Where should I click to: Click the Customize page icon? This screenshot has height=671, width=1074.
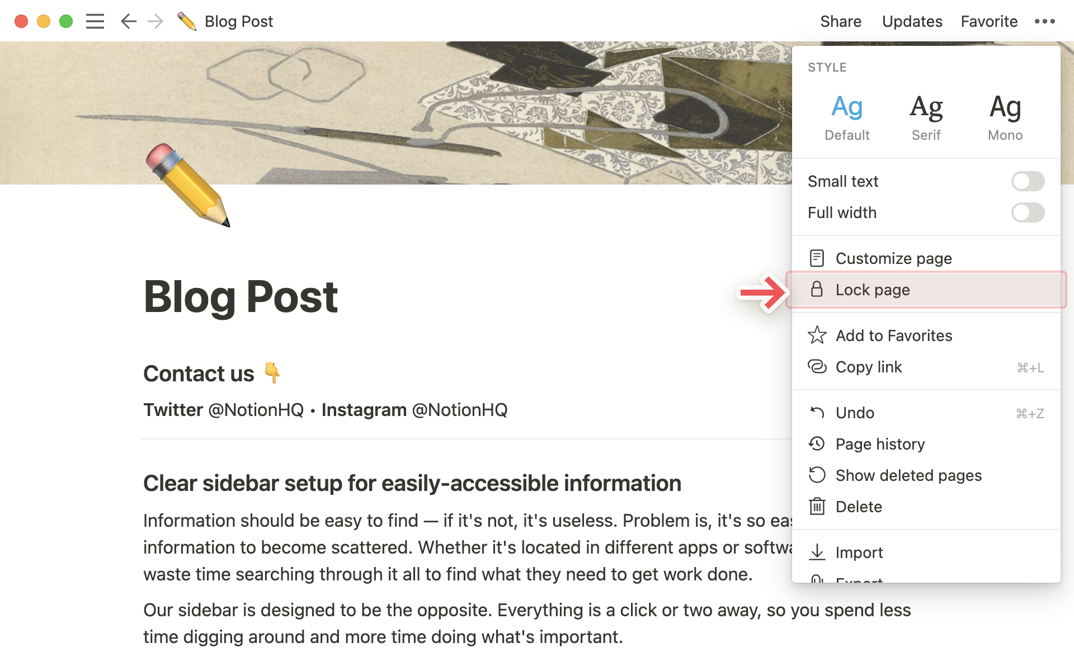817,257
